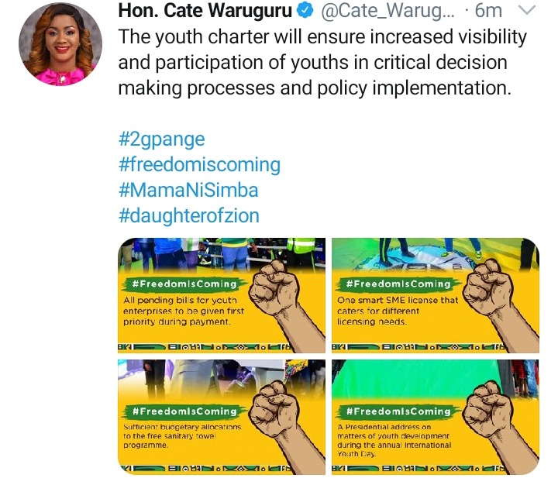Open the free sanitary towel programme image
The height and width of the screenshot is (485, 558).
[222, 417]
